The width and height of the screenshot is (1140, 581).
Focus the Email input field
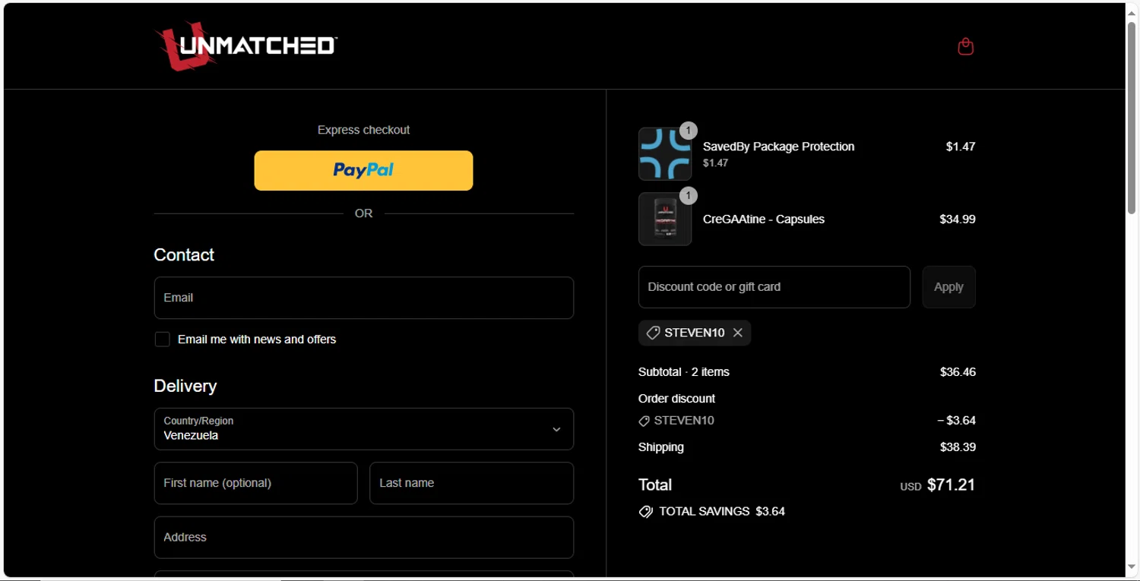click(x=363, y=298)
